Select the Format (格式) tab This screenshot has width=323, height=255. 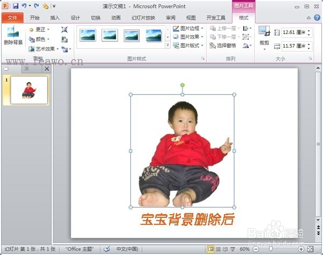(244, 18)
